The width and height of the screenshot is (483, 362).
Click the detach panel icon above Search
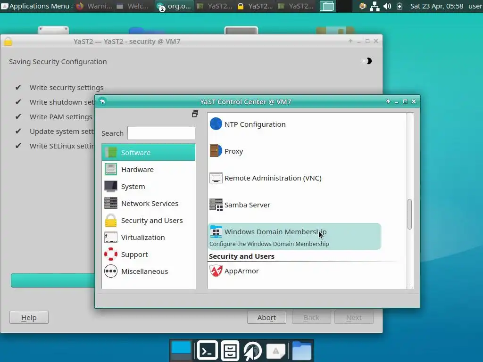[195, 114]
